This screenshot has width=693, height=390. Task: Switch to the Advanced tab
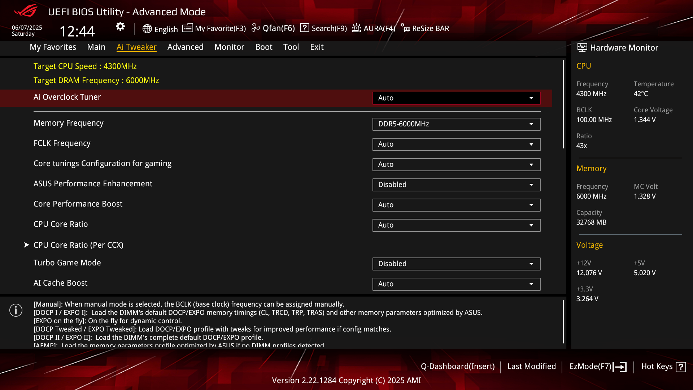[x=185, y=47]
